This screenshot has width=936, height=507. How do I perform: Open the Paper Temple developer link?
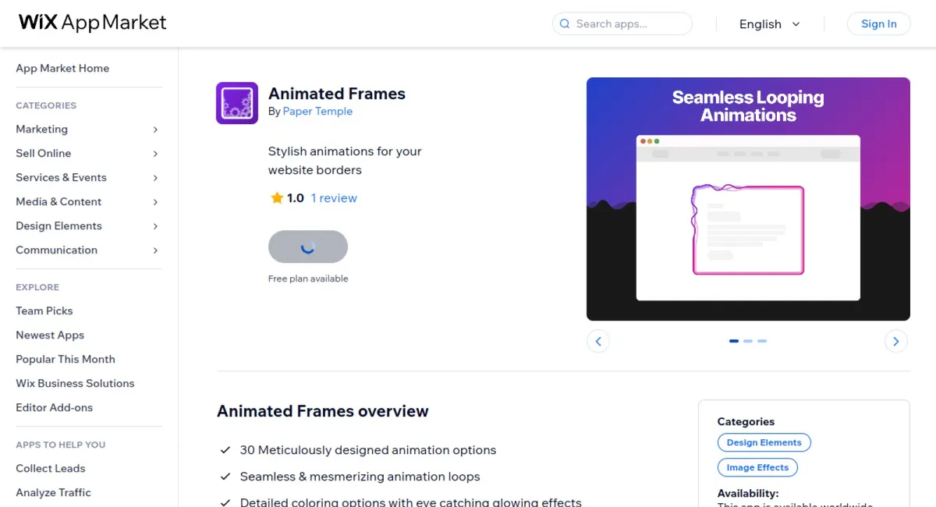tap(317, 112)
